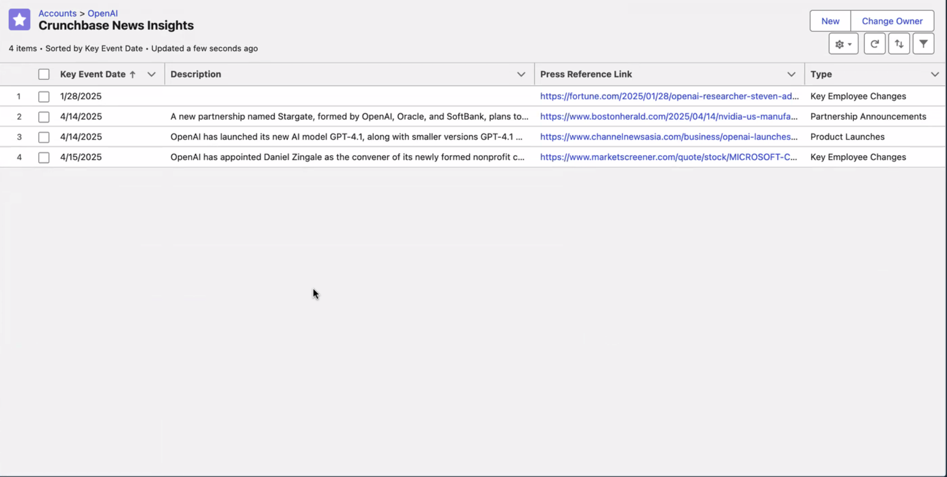Image resolution: width=947 pixels, height=477 pixels.
Task: Click the Key Event Date sort arrow
Action: pyautogui.click(x=132, y=75)
